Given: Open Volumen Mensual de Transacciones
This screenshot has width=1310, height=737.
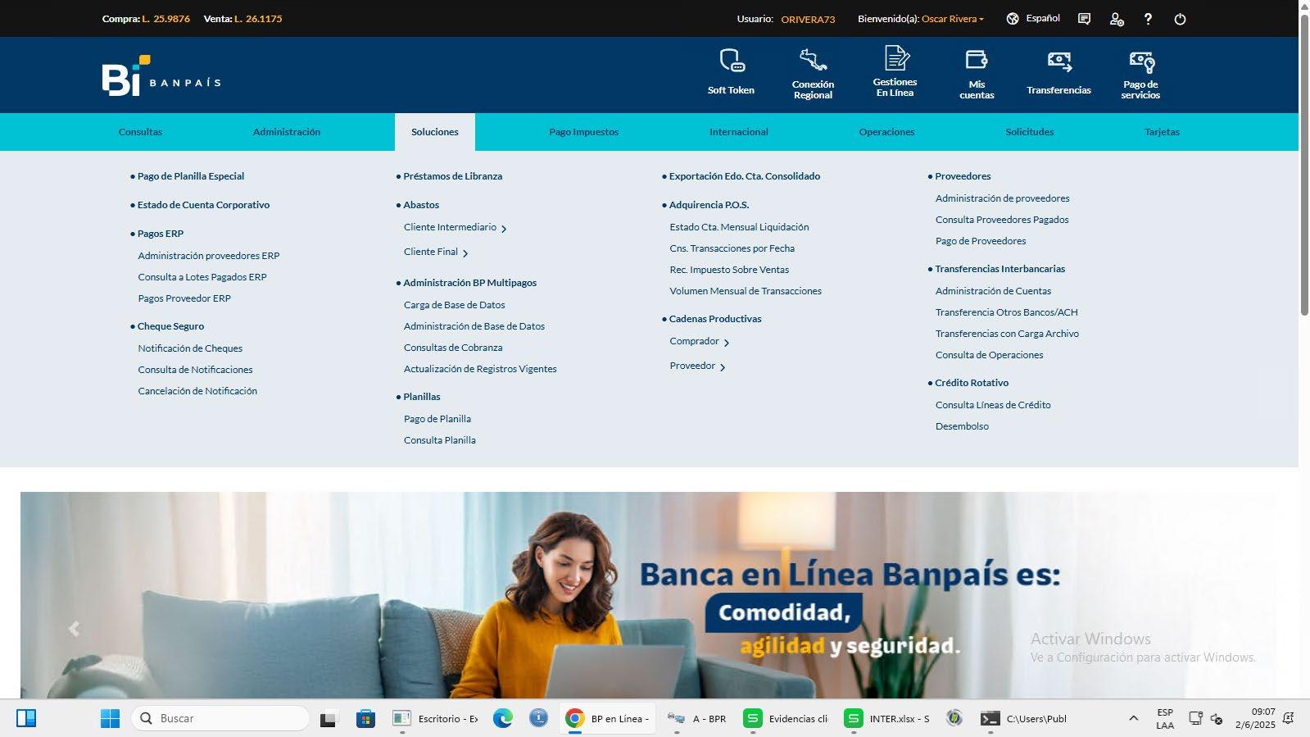Looking at the screenshot, I should tap(746, 291).
